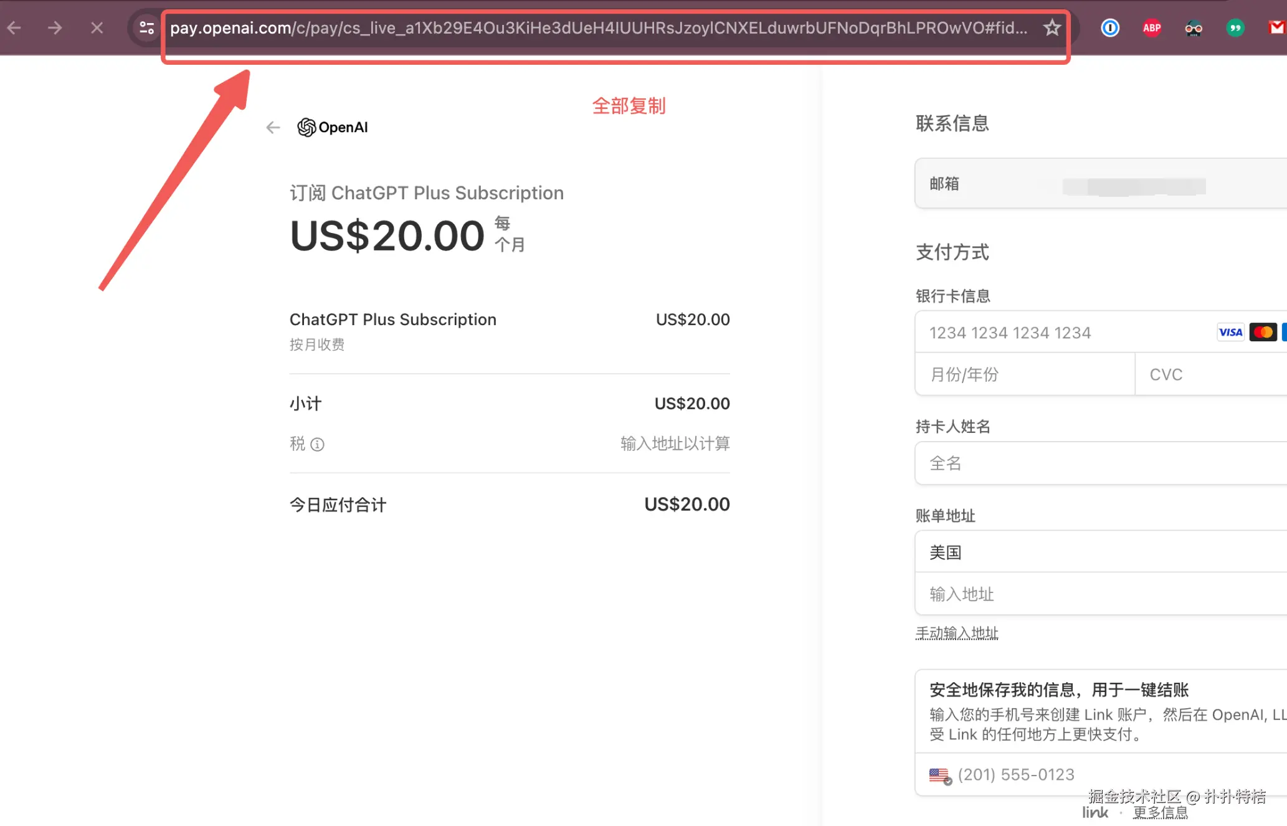Click 手动输入地址 link
Image resolution: width=1287 pixels, height=826 pixels.
[x=957, y=634]
